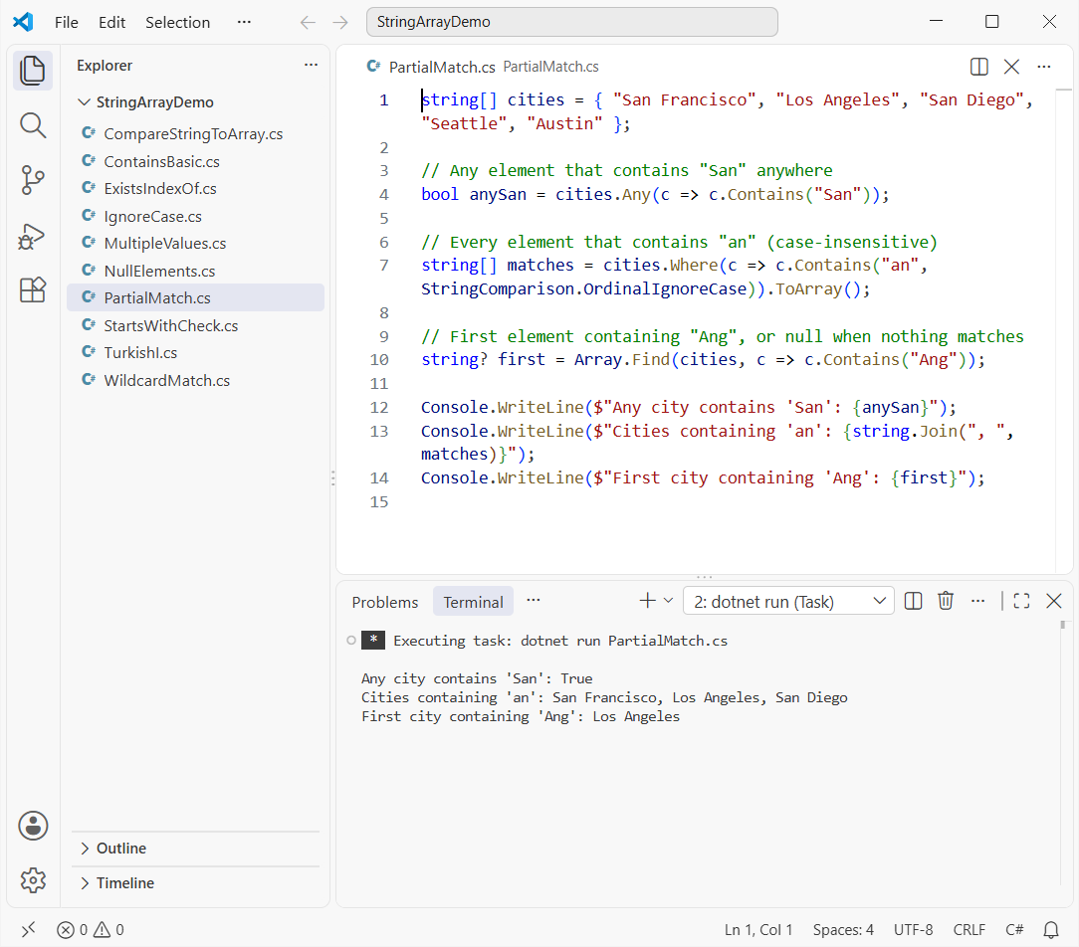Select the 2: dotnet run (Task) terminal dropdown
The height and width of the screenshot is (947, 1079).
pyautogui.click(x=788, y=602)
